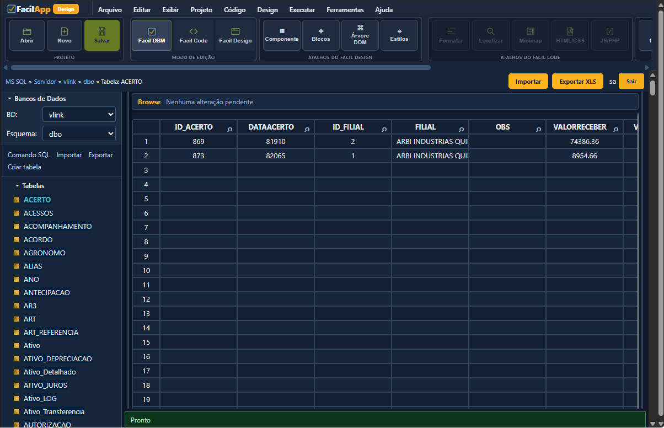Open the Executar menu
The height and width of the screenshot is (428, 664).
click(302, 10)
